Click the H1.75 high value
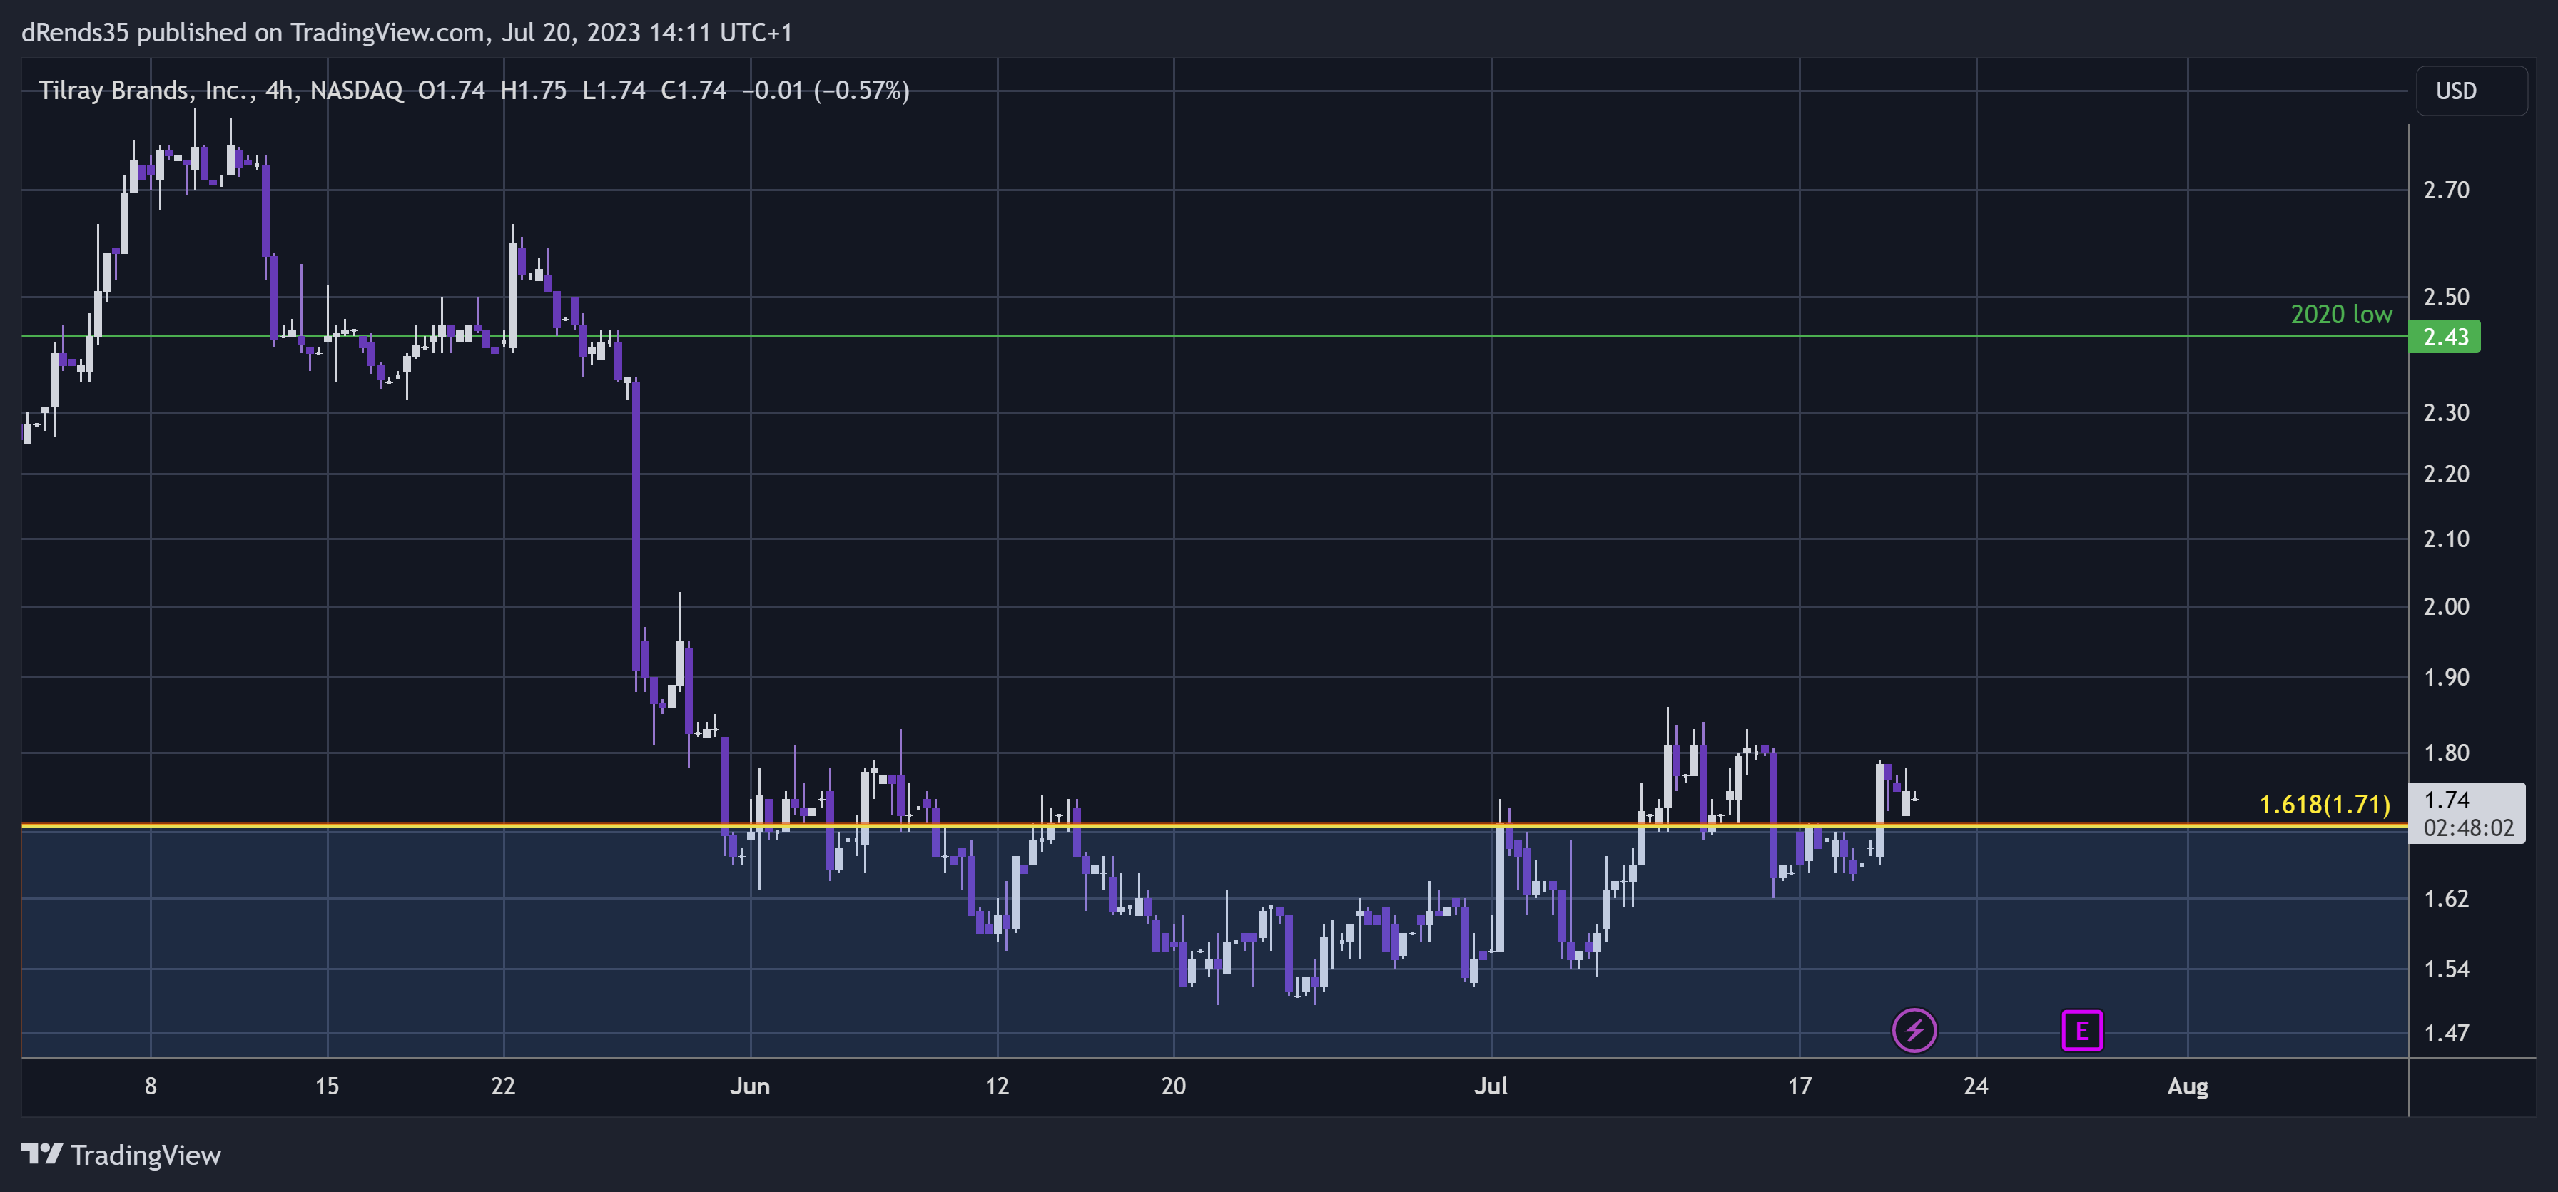 point(533,91)
